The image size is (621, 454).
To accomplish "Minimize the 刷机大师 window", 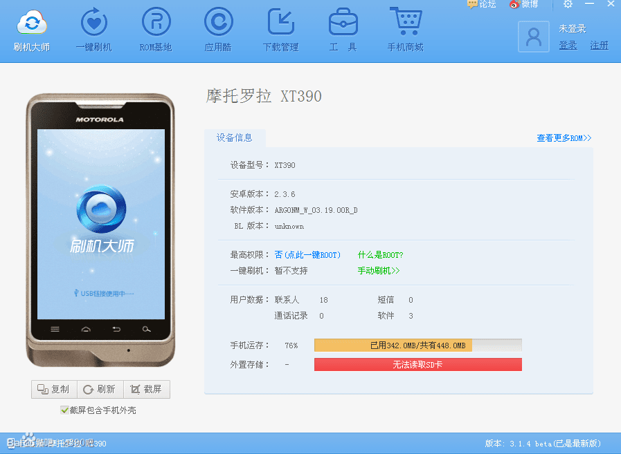I will click(589, 4).
